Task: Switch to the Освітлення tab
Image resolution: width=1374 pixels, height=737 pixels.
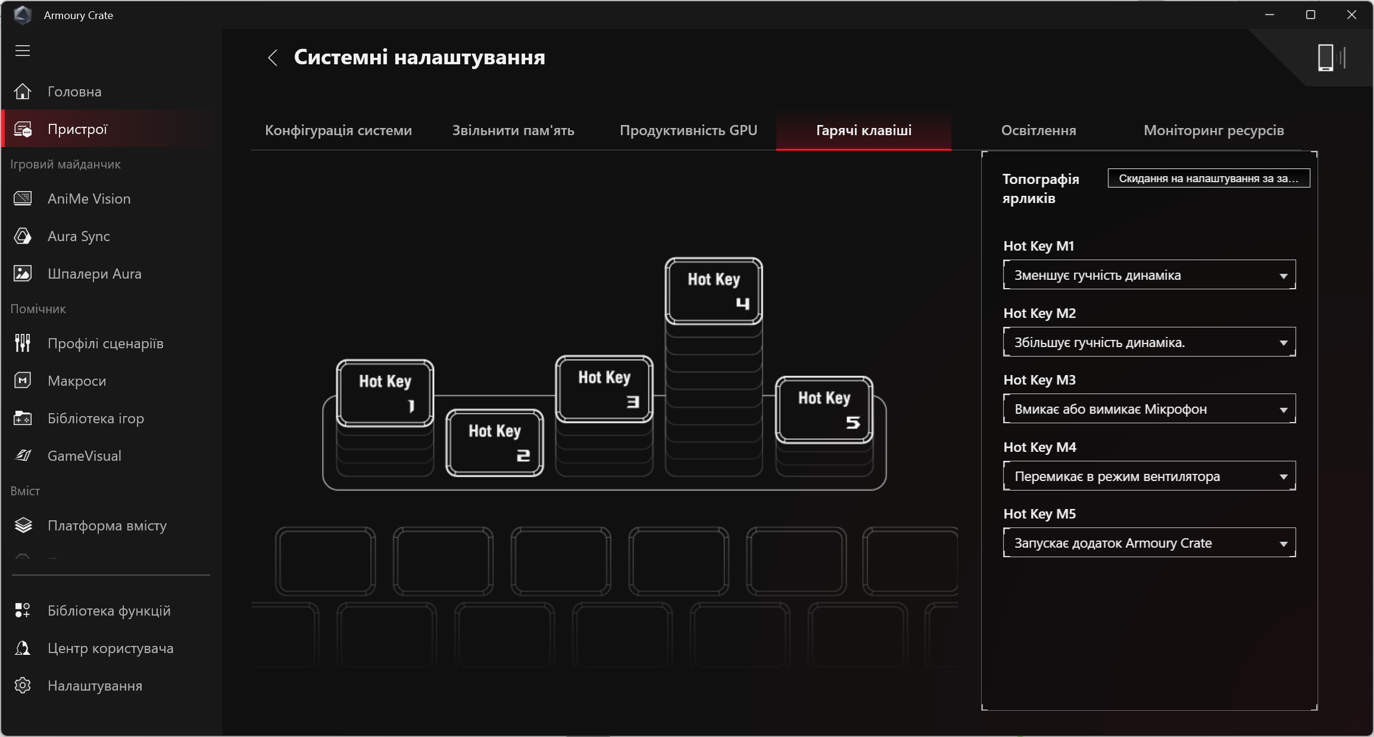Action: point(1038,130)
